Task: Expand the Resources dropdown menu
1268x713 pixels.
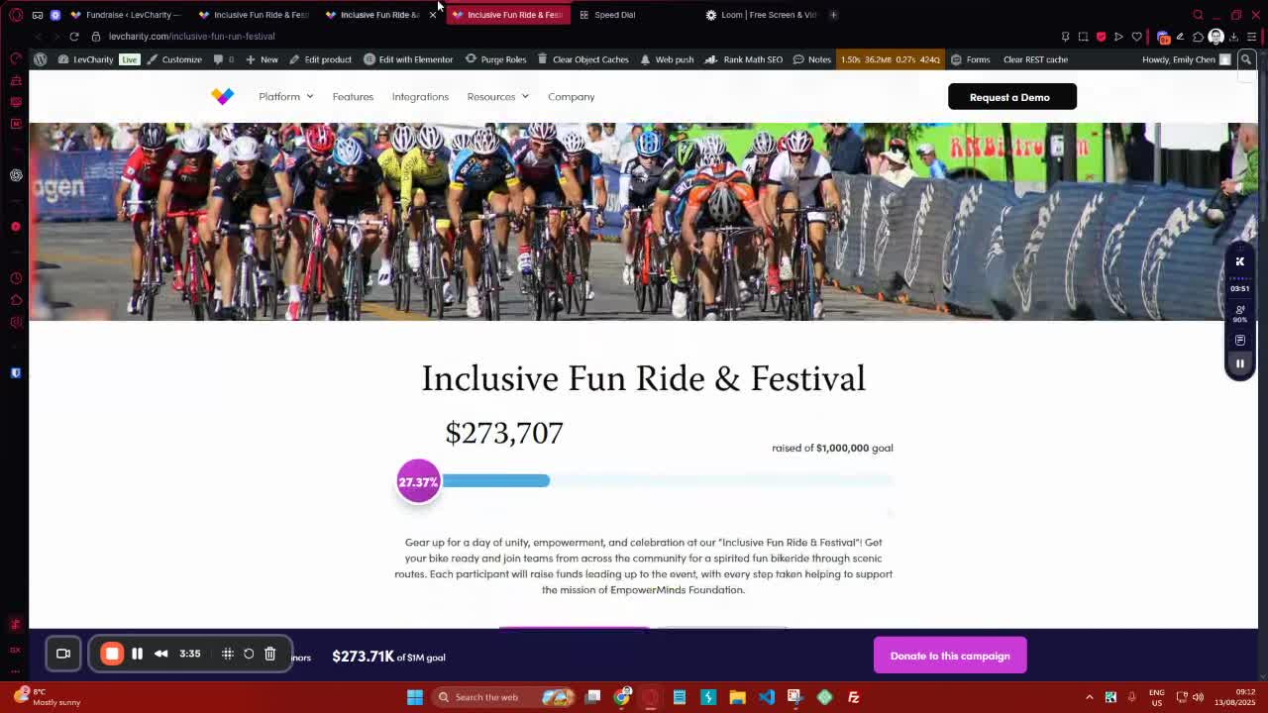Action: (x=497, y=97)
